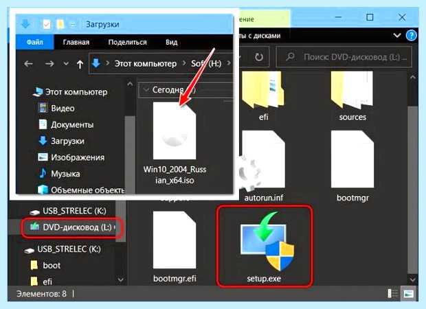Go up one folder level
This screenshot has width=426, height=309.
pos(80,64)
